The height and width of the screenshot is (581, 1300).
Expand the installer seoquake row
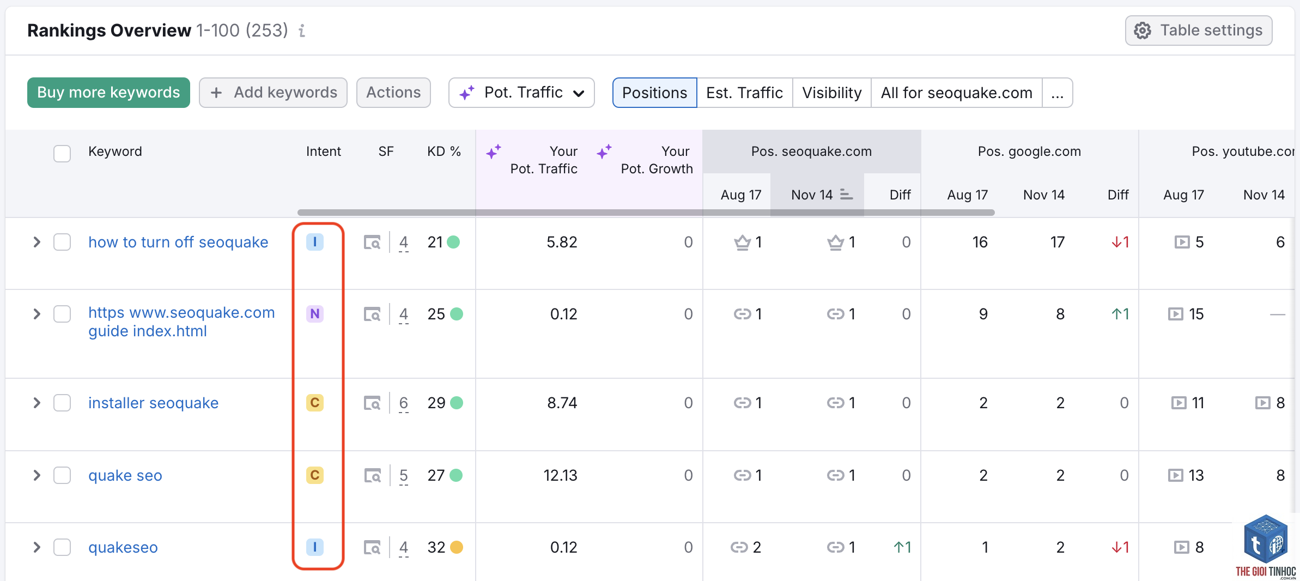coord(37,403)
